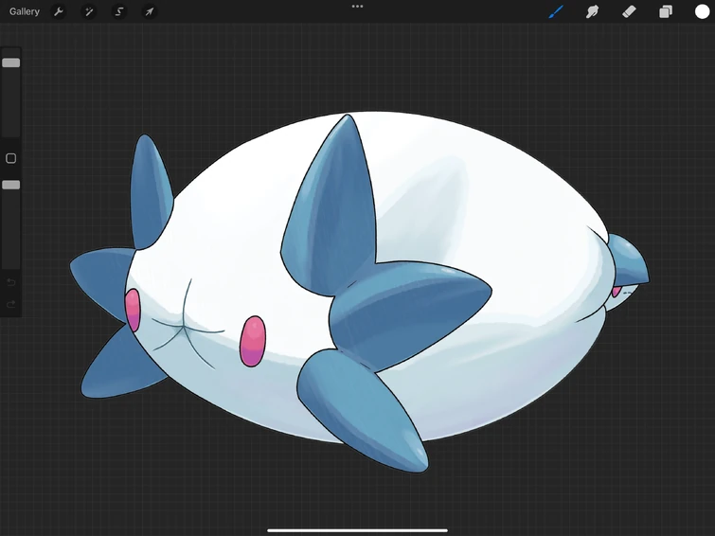
Task: Redo the last action
Action: pyautogui.click(x=11, y=304)
